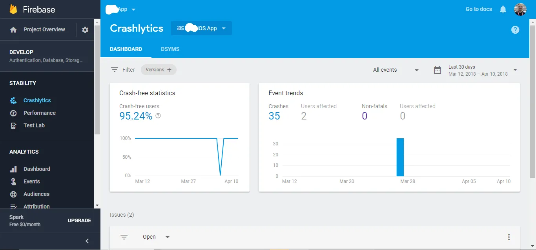Open the Open issues status dropdown
536x250 pixels.
(x=156, y=237)
